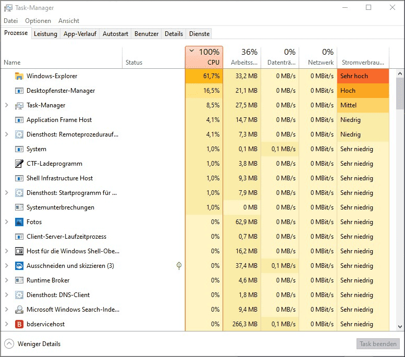Switch to the Dienste tab

pyautogui.click(x=200, y=34)
